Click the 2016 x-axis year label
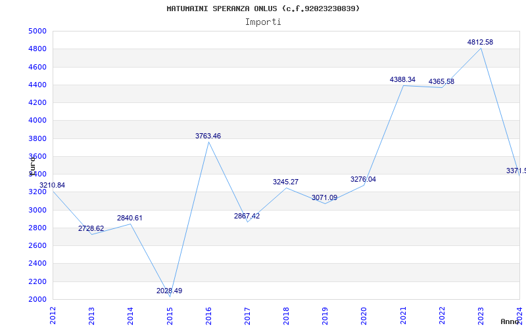526x328 pixels. 208,316
